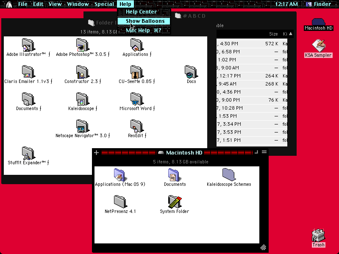
Task: Select the Docs folder icon
Action: click(x=191, y=72)
